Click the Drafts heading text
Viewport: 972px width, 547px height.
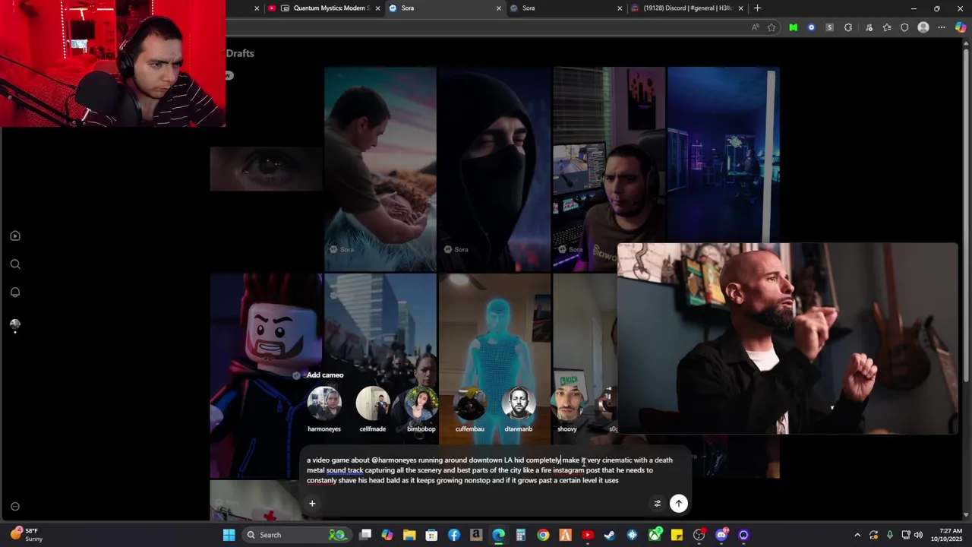240,53
